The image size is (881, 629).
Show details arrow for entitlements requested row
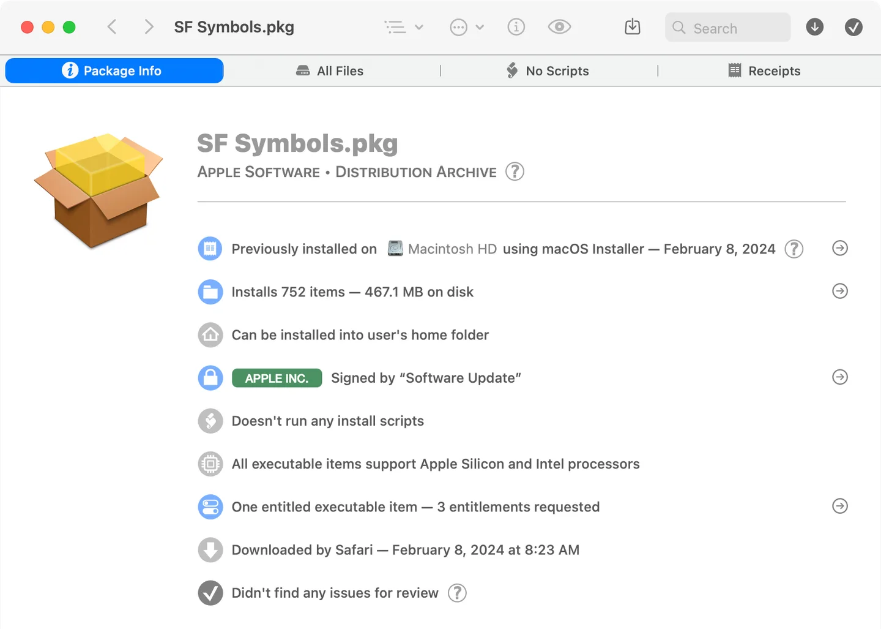[840, 506]
